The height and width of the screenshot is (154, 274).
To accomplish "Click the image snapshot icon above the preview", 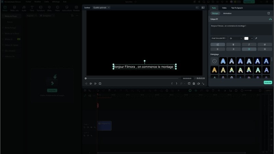I will [203, 8].
